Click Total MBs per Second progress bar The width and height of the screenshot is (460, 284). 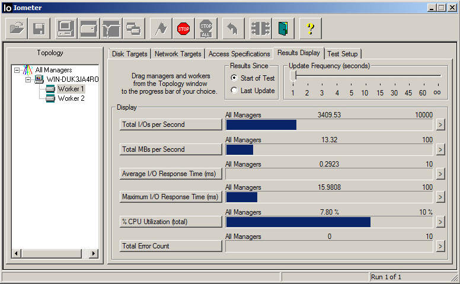click(x=329, y=149)
